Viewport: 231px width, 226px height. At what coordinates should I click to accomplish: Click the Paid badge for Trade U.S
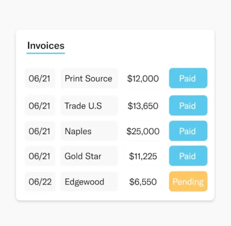(188, 105)
